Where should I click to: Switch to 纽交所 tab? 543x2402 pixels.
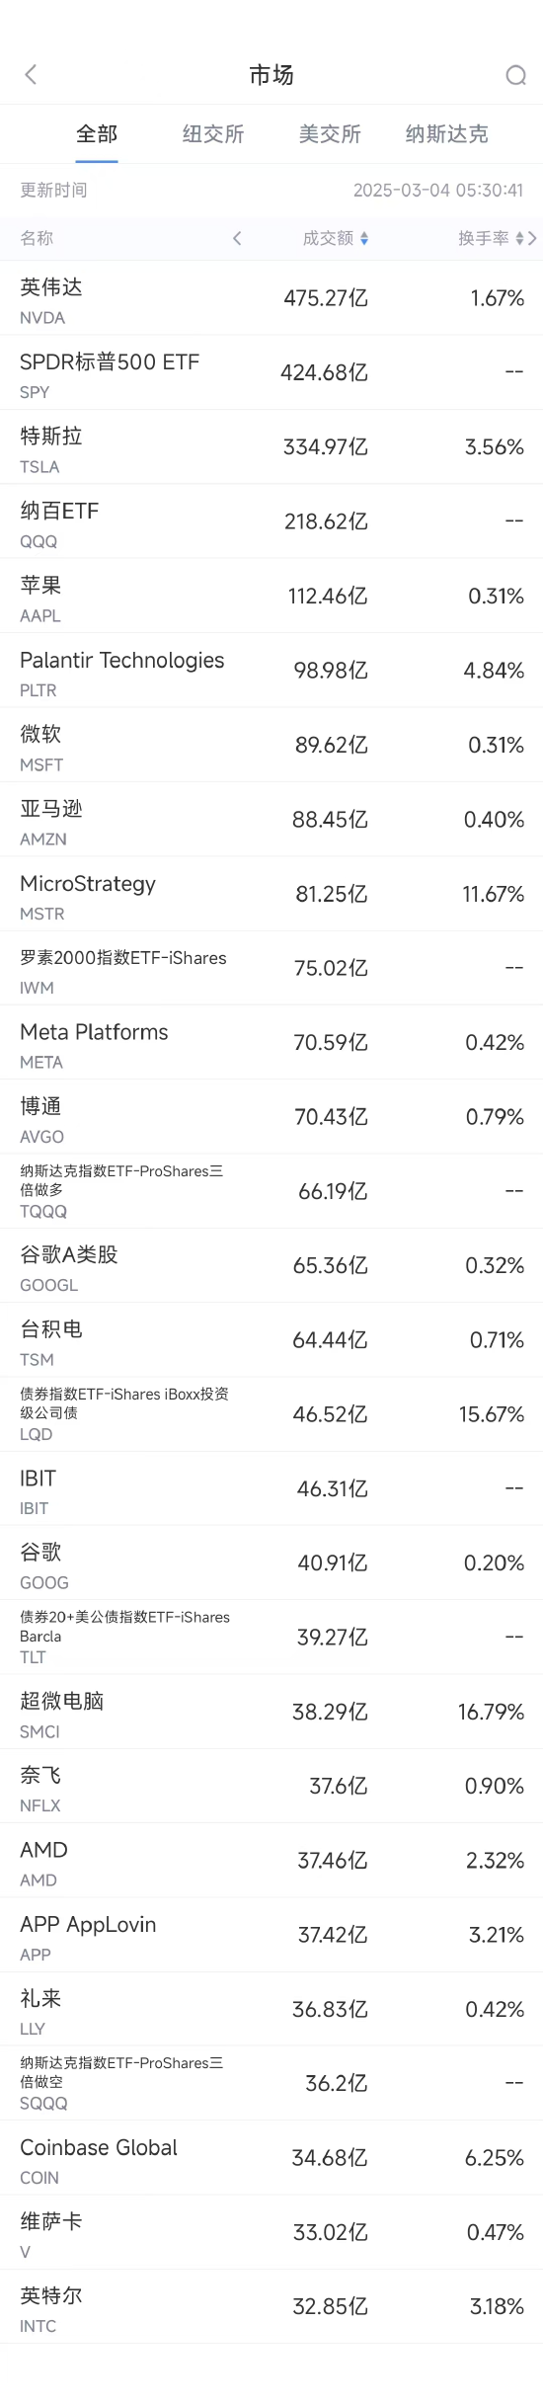pyautogui.click(x=213, y=134)
